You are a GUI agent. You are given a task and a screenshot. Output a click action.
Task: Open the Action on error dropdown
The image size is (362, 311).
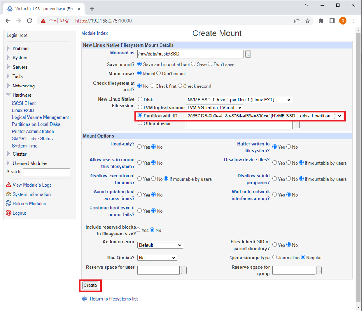(160, 245)
